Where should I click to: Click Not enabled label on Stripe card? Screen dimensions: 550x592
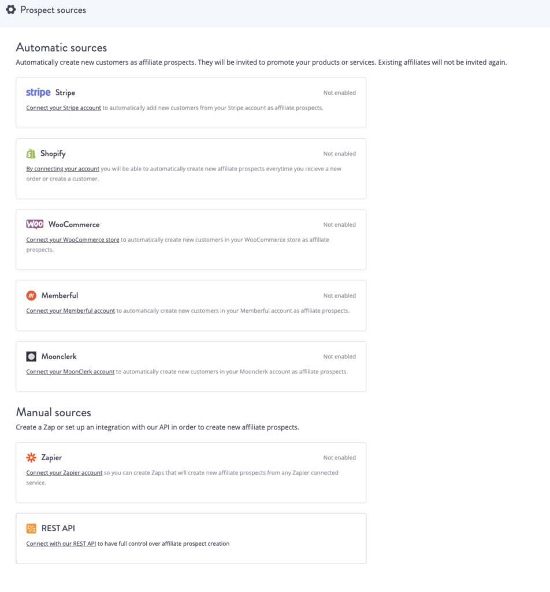(x=340, y=92)
